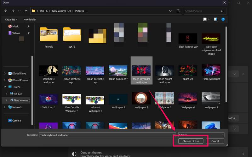Open iCloud Photos in sidebar
This screenshot has width=252, height=157.
click(x=20, y=80)
